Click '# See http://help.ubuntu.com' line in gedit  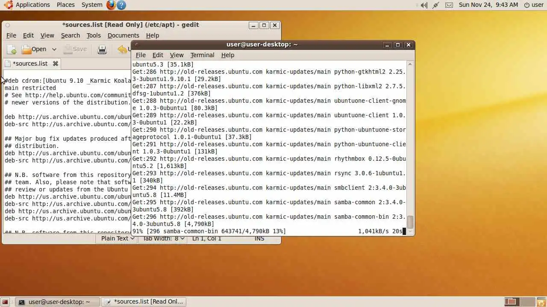tap(68, 96)
